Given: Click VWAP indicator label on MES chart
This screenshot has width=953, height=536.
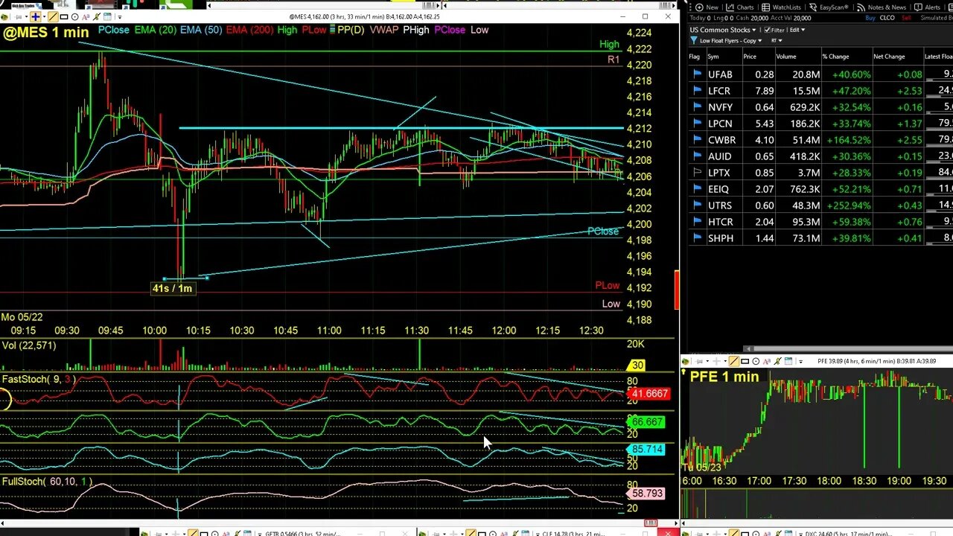Looking at the screenshot, I should 384,30.
